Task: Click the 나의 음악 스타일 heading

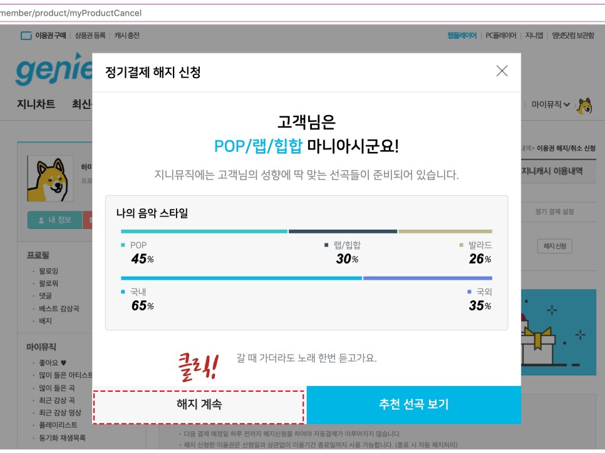Action: tap(152, 213)
